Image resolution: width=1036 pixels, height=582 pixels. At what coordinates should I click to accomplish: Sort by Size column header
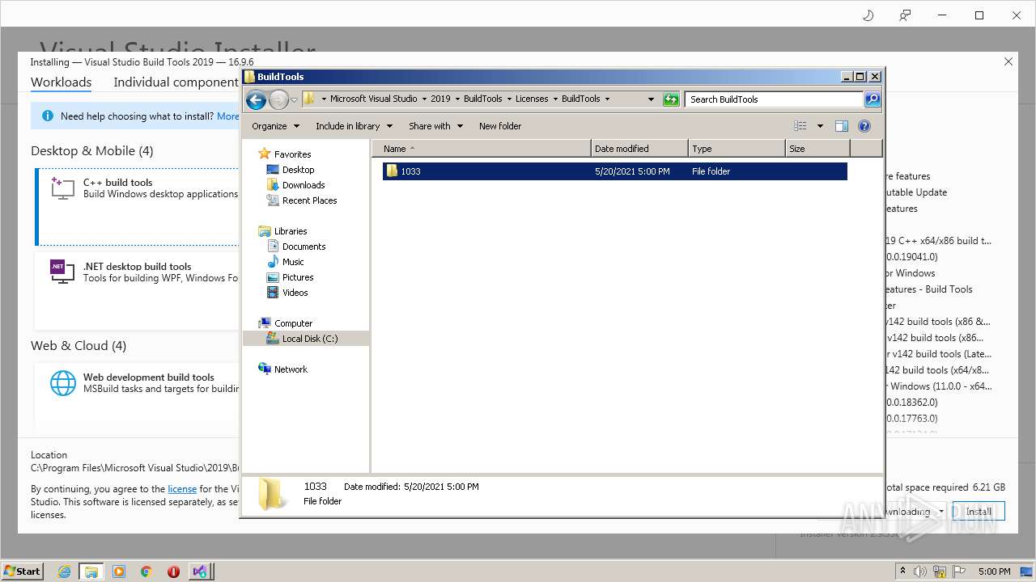tap(817, 149)
